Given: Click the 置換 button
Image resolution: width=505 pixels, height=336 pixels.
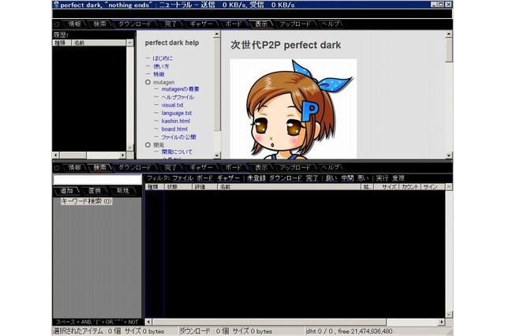Looking at the screenshot, I should click(x=95, y=191).
